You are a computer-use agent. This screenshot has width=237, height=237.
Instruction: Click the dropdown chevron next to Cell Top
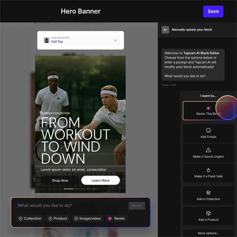pos(115,40)
